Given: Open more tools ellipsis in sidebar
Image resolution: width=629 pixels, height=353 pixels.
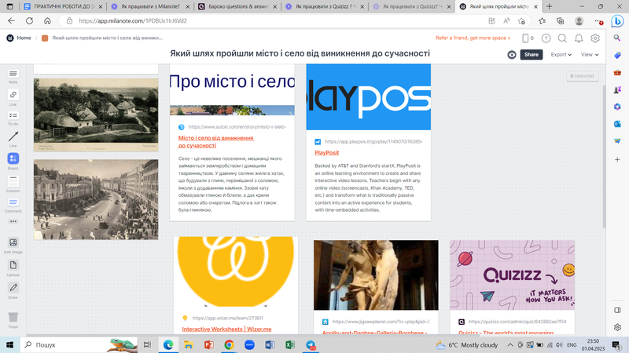Looking at the screenshot, I should (13, 221).
